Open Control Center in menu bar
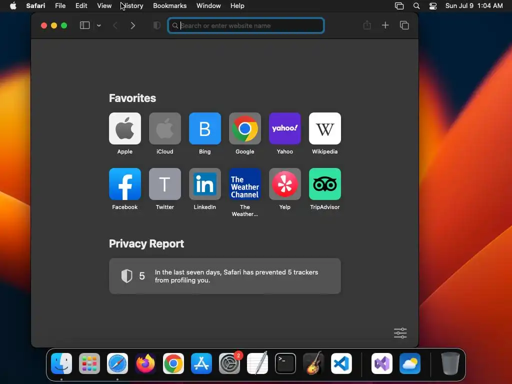This screenshot has width=512, height=384. coord(433,6)
